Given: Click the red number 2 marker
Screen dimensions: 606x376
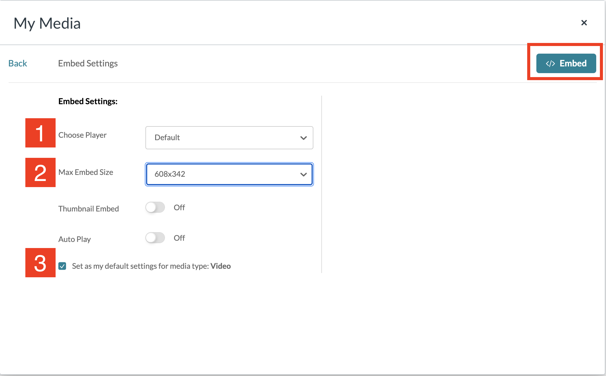Looking at the screenshot, I should [40, 172].
